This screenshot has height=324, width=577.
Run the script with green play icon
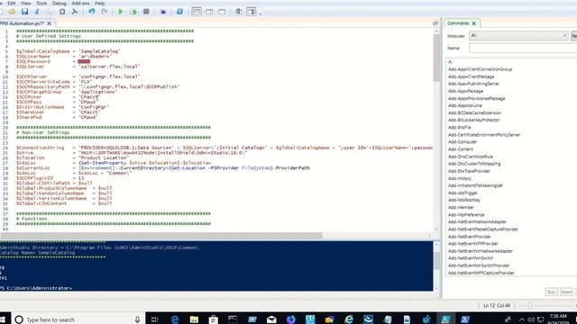pyautogui.click(x=120, y=12)
